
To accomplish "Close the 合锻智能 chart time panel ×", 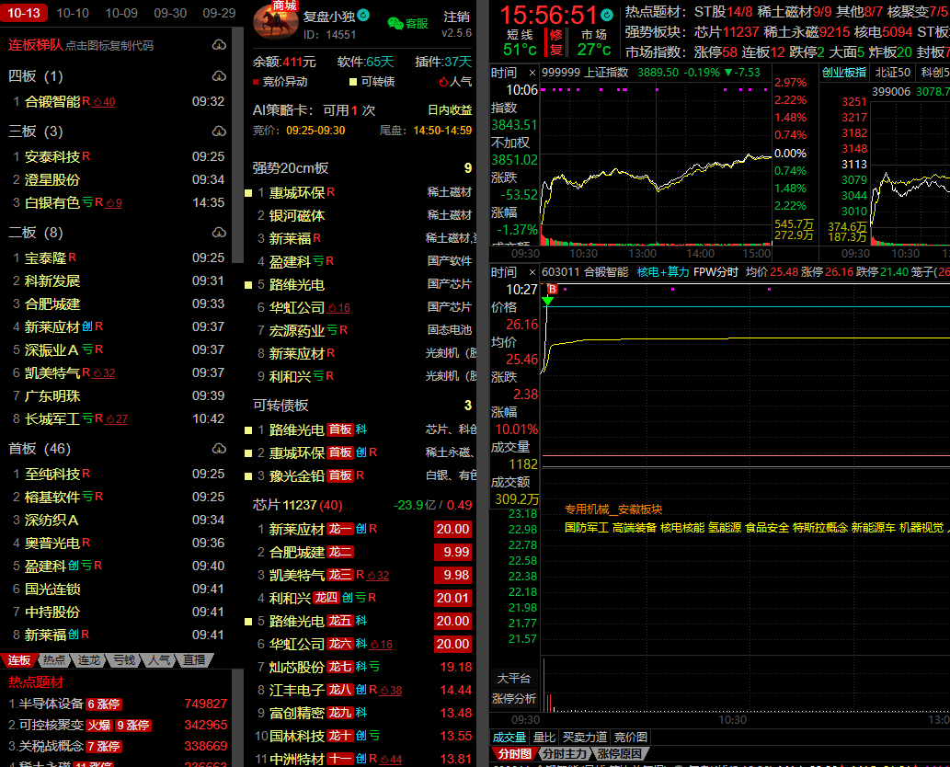I will tap(531, 272).
